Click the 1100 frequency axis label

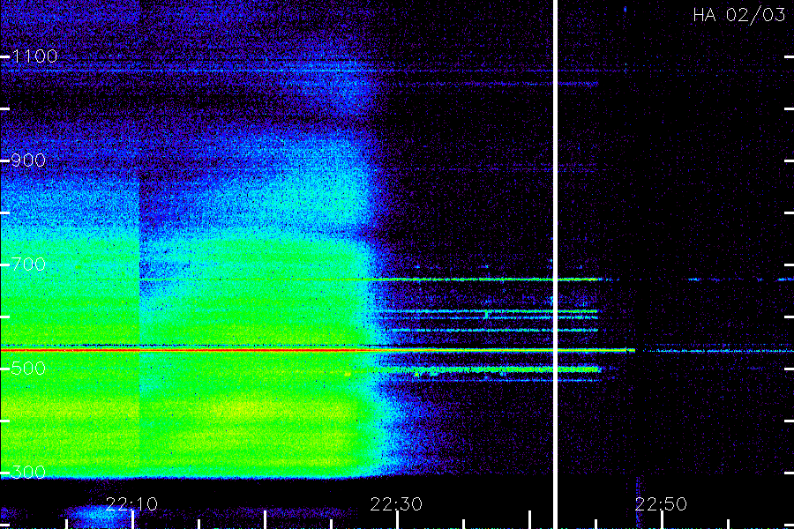pos(34,56)
